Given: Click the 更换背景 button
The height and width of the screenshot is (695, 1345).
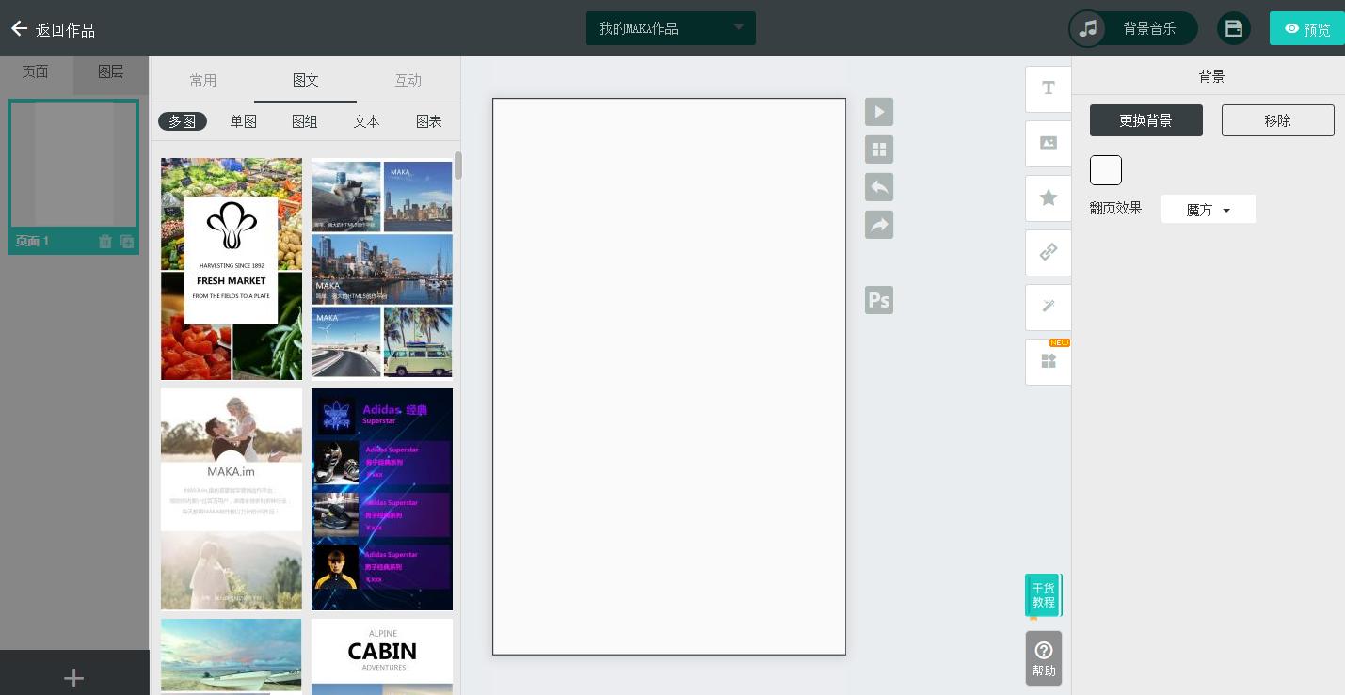Looking at the screenshot, I should coord(1145,120).
